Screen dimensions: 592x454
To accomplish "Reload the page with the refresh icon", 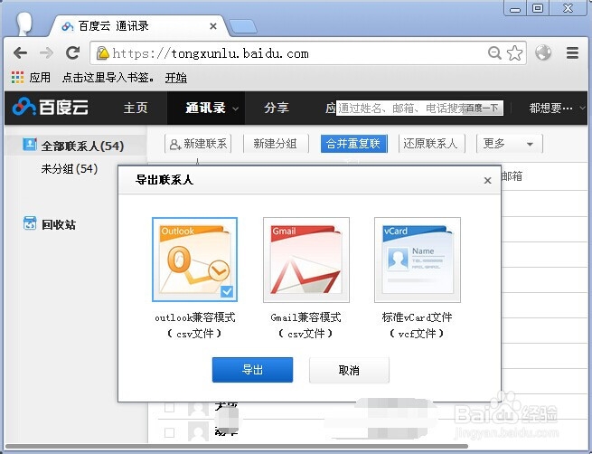I will [72, 52].
